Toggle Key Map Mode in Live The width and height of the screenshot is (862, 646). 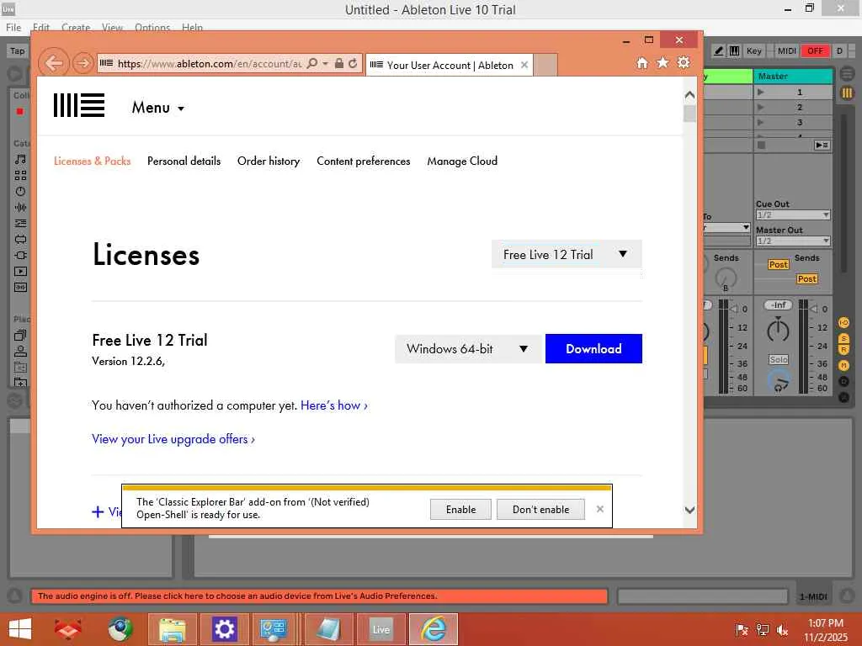pos(754,50)
